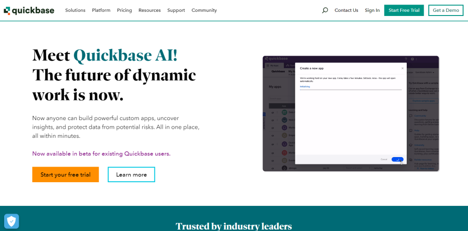Screen dimensions: 468x231
Task: Click the blue shield privacy icon
Action: pos(11,221)
